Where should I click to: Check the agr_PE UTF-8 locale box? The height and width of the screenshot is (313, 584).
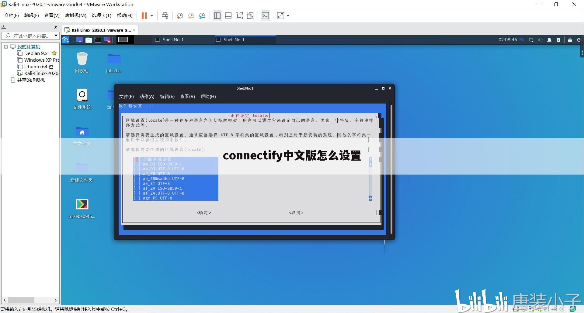pyautogui.click(x=137, y=198)
